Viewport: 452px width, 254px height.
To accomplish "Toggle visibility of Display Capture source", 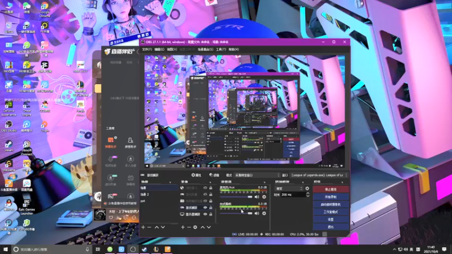I will (x=205, y=214).
